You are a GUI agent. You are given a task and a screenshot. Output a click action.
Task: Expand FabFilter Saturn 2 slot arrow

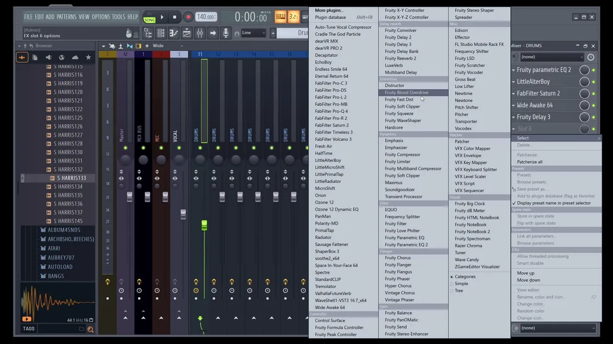coord(513,94)
